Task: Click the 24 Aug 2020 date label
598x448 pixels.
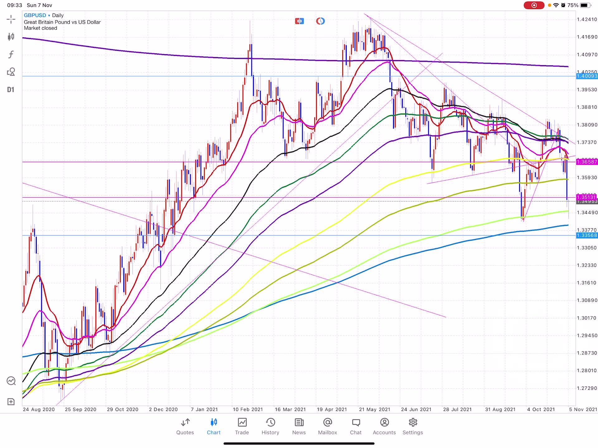Action: [x=39, y=409]
